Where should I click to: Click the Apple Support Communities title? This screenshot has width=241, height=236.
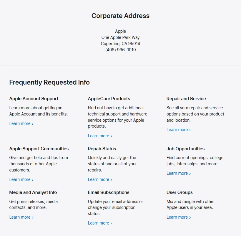[x=39, y=149]
